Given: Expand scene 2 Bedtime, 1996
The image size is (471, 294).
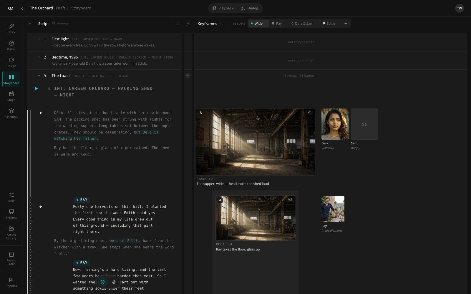Looking at the screenshot, I should (39, 57).
